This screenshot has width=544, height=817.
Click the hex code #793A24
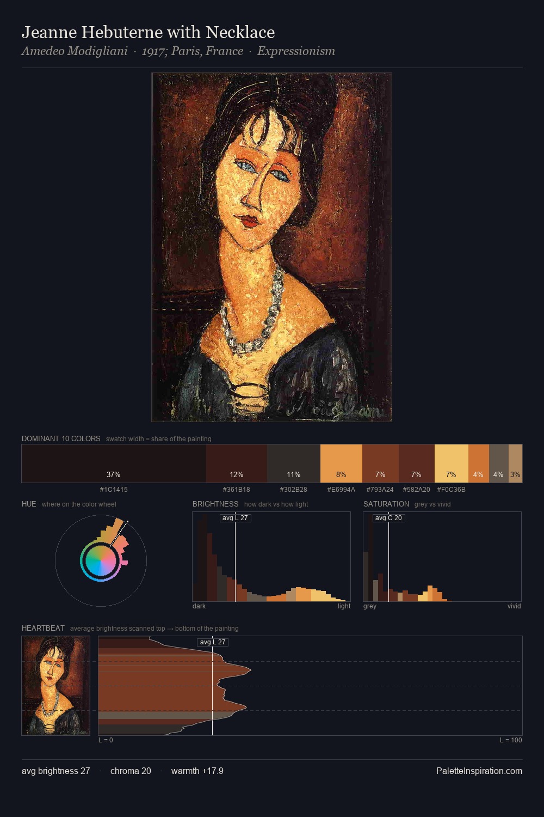point(380,490)
